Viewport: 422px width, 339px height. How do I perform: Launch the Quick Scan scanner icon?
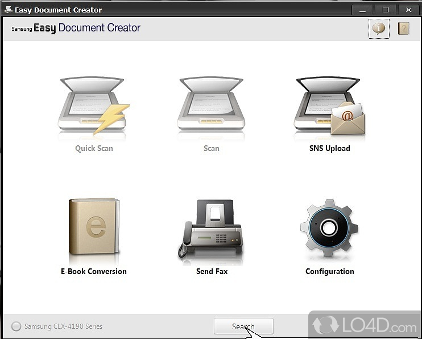pyautogui.click(x=94, y=106)
